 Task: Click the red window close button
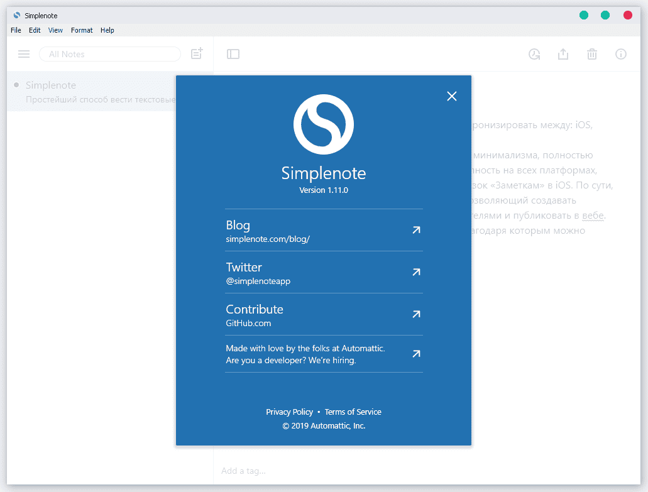click(628, 15)
